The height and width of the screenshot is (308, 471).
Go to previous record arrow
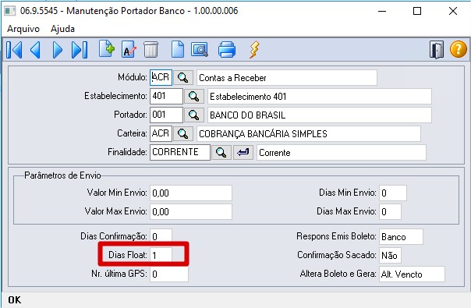coord(35,50)
